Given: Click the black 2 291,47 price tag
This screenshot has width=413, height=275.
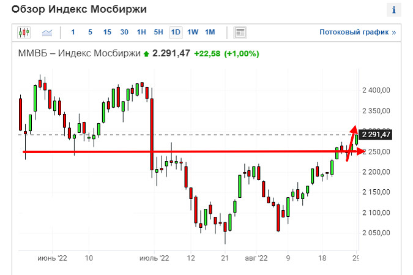Looking at the screenshot, I should [x=376, y=135].
